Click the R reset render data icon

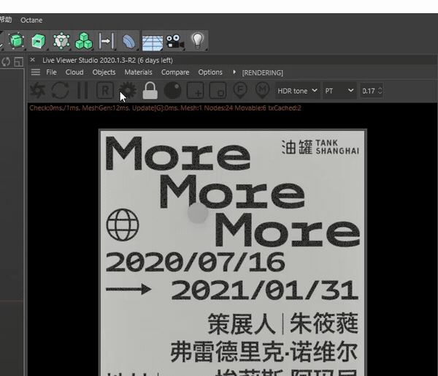[x=105, y=91]
